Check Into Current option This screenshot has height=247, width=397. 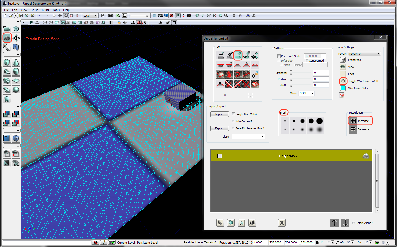point(233,121)
